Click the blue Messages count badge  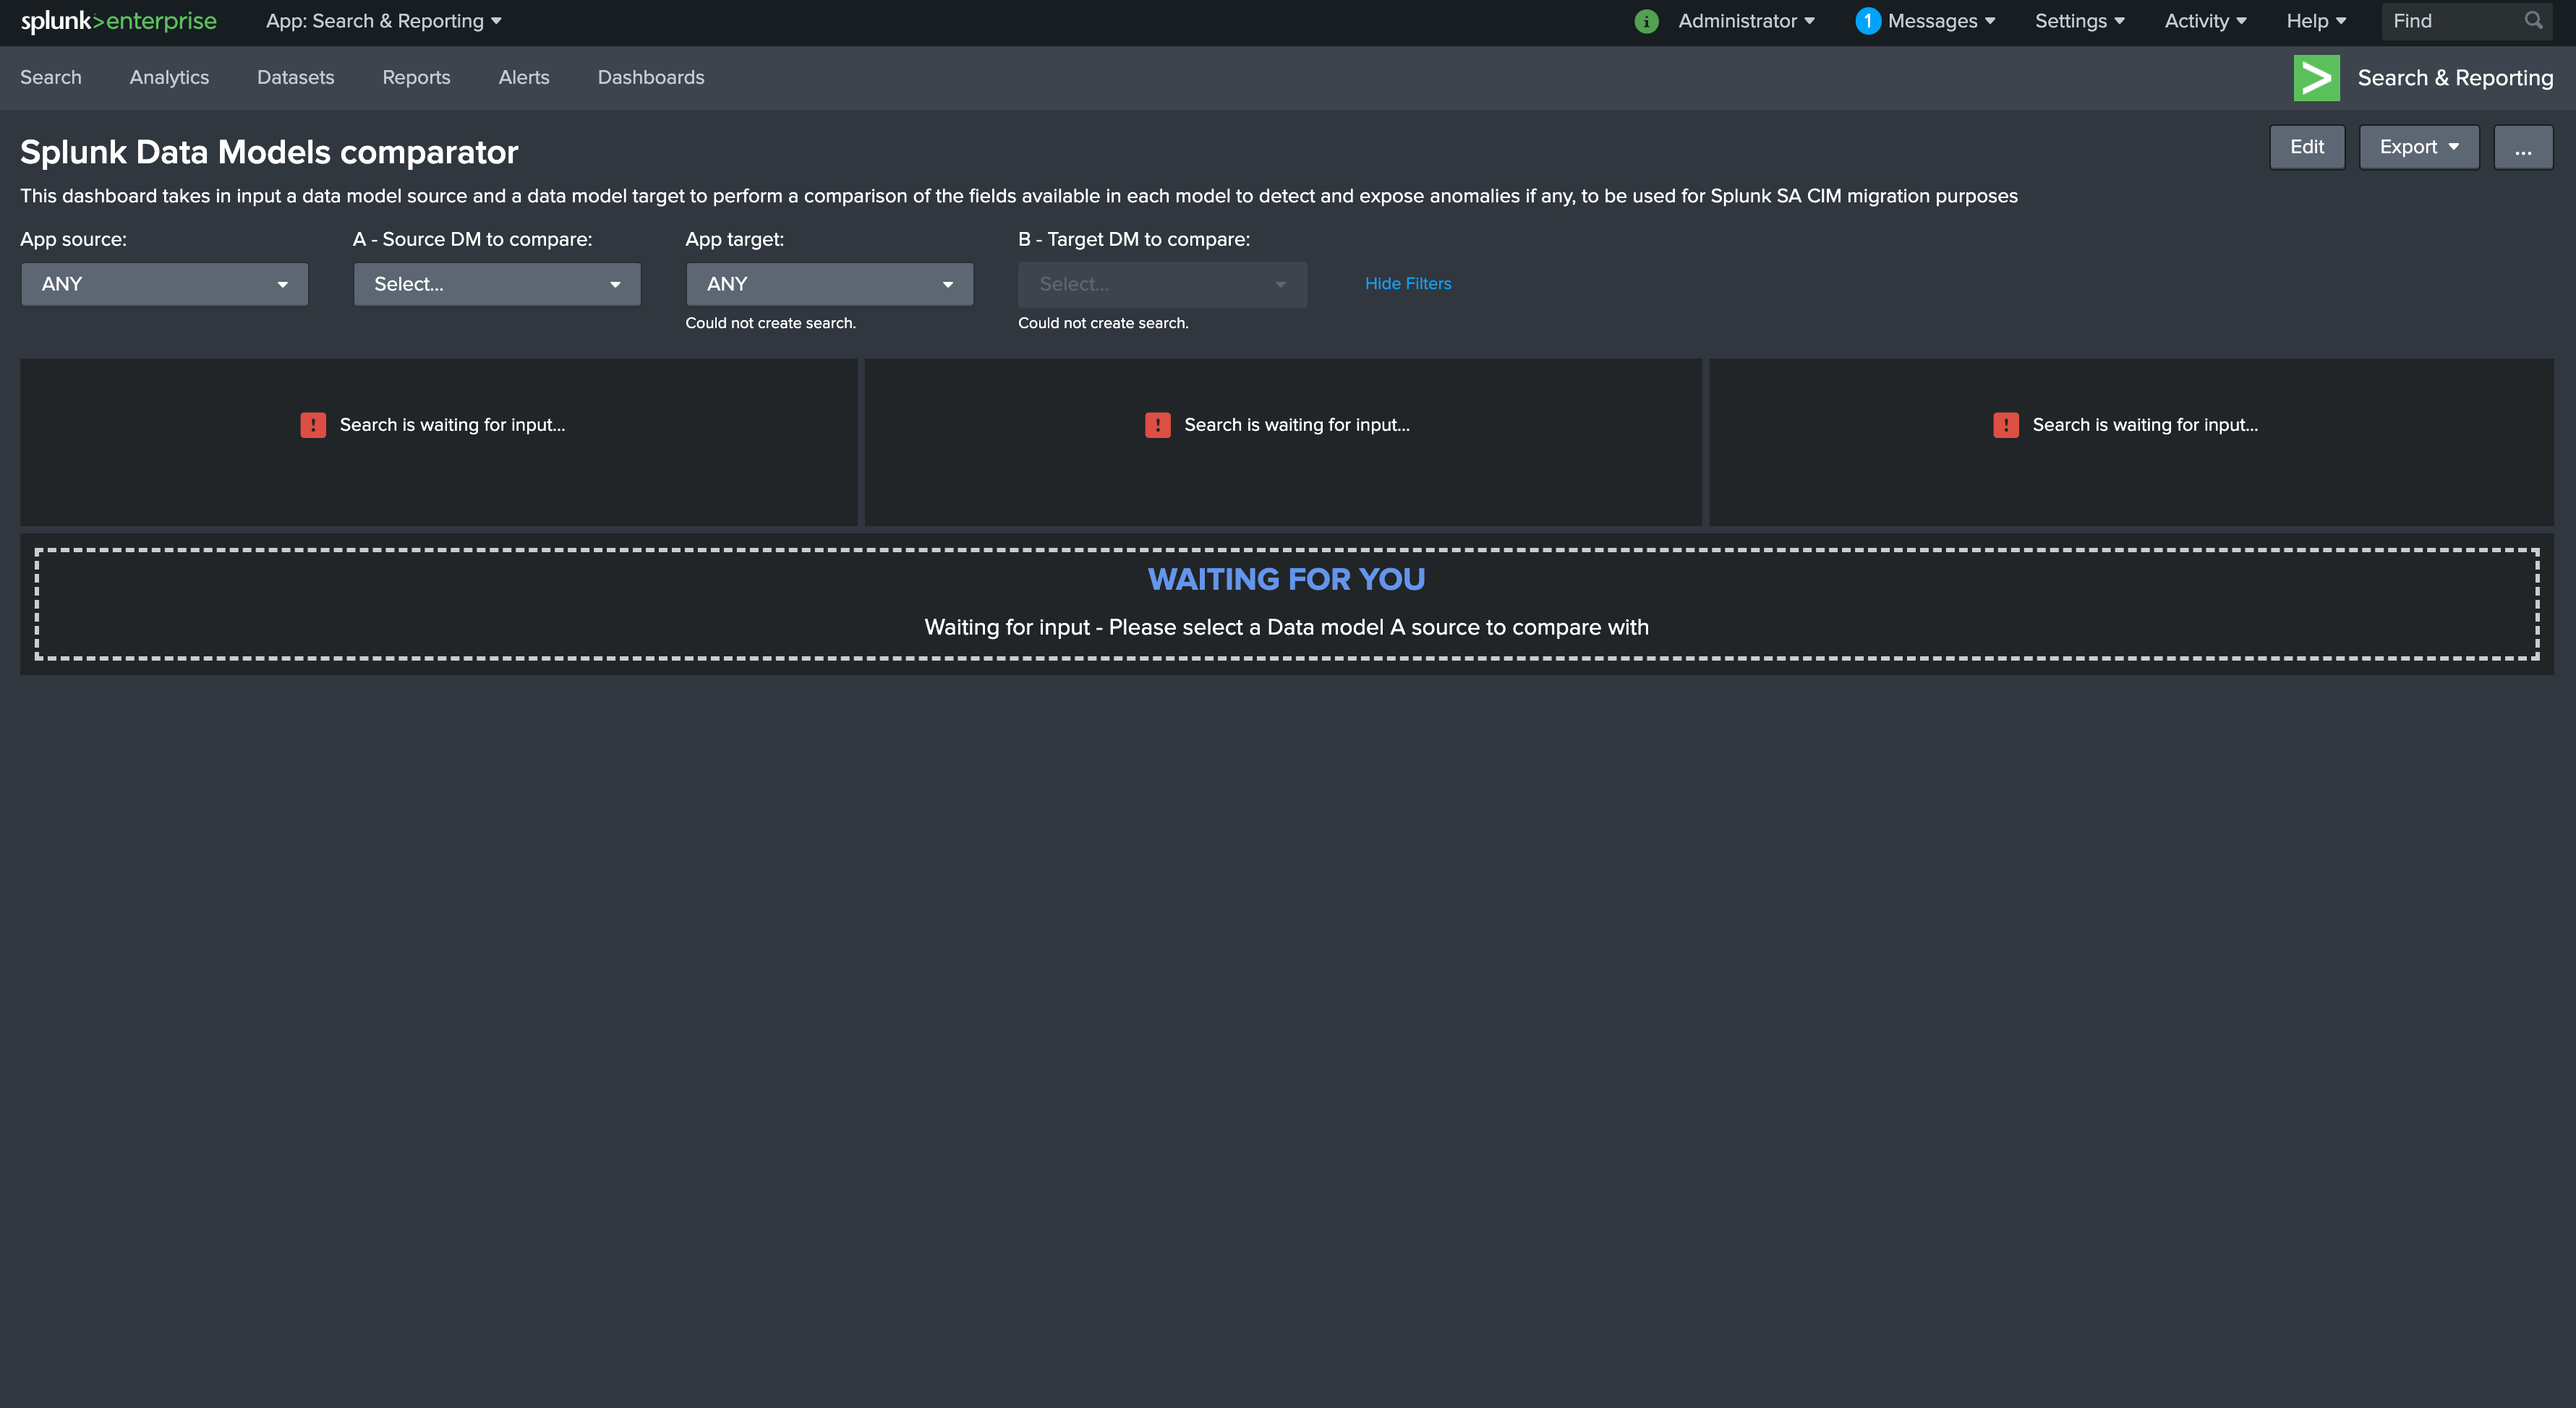[x=1867, y=21]
